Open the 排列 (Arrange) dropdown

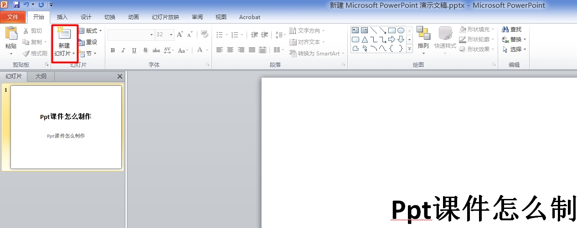tap(423, 39)
